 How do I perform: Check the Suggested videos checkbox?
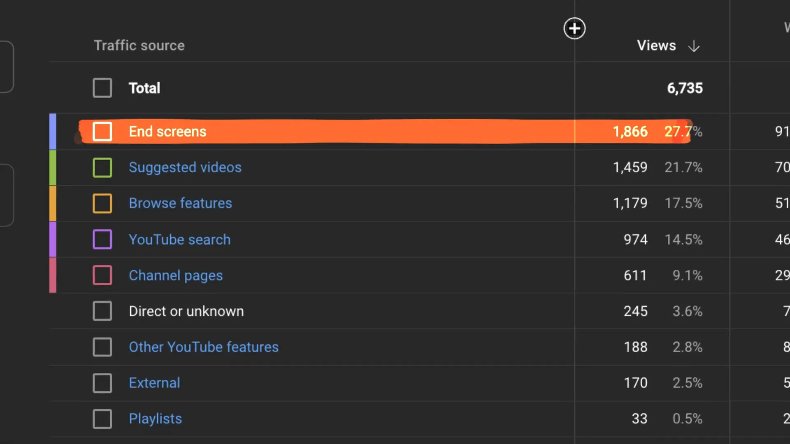click(x=102, y=167)
